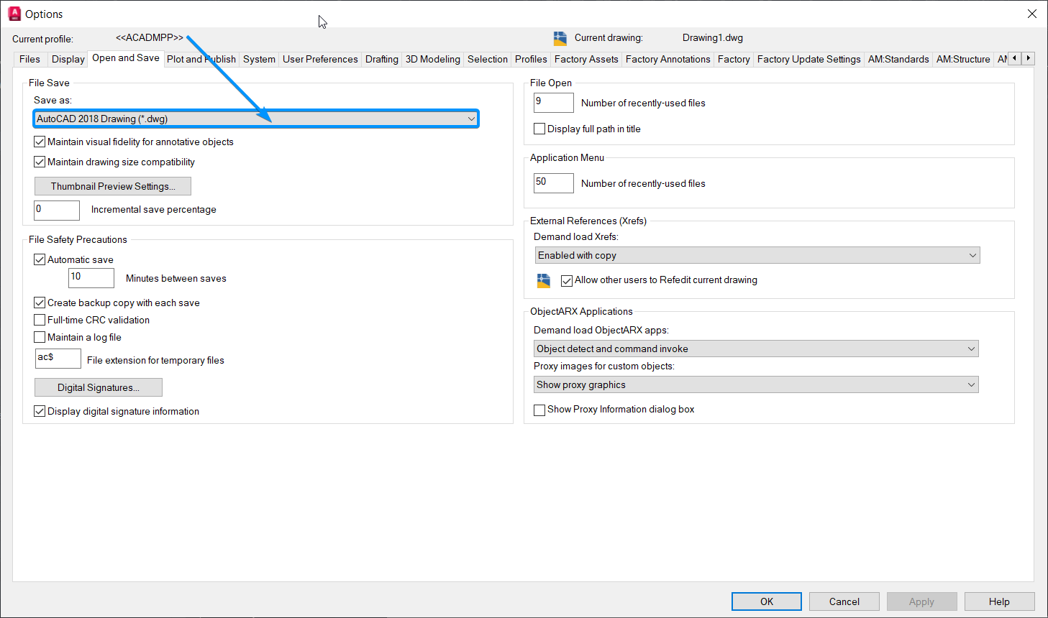The image size is (1048, 618).
Task: Click the drawing icon beside Current drawing
Action: (560, 37)
